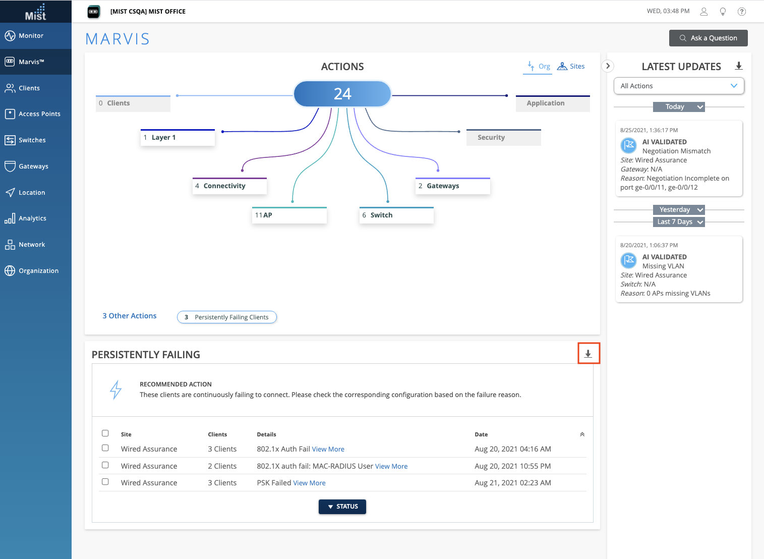Select the Clients action category
The width and height of the screenshot is (764, 559).
click(x=133, y=103)
